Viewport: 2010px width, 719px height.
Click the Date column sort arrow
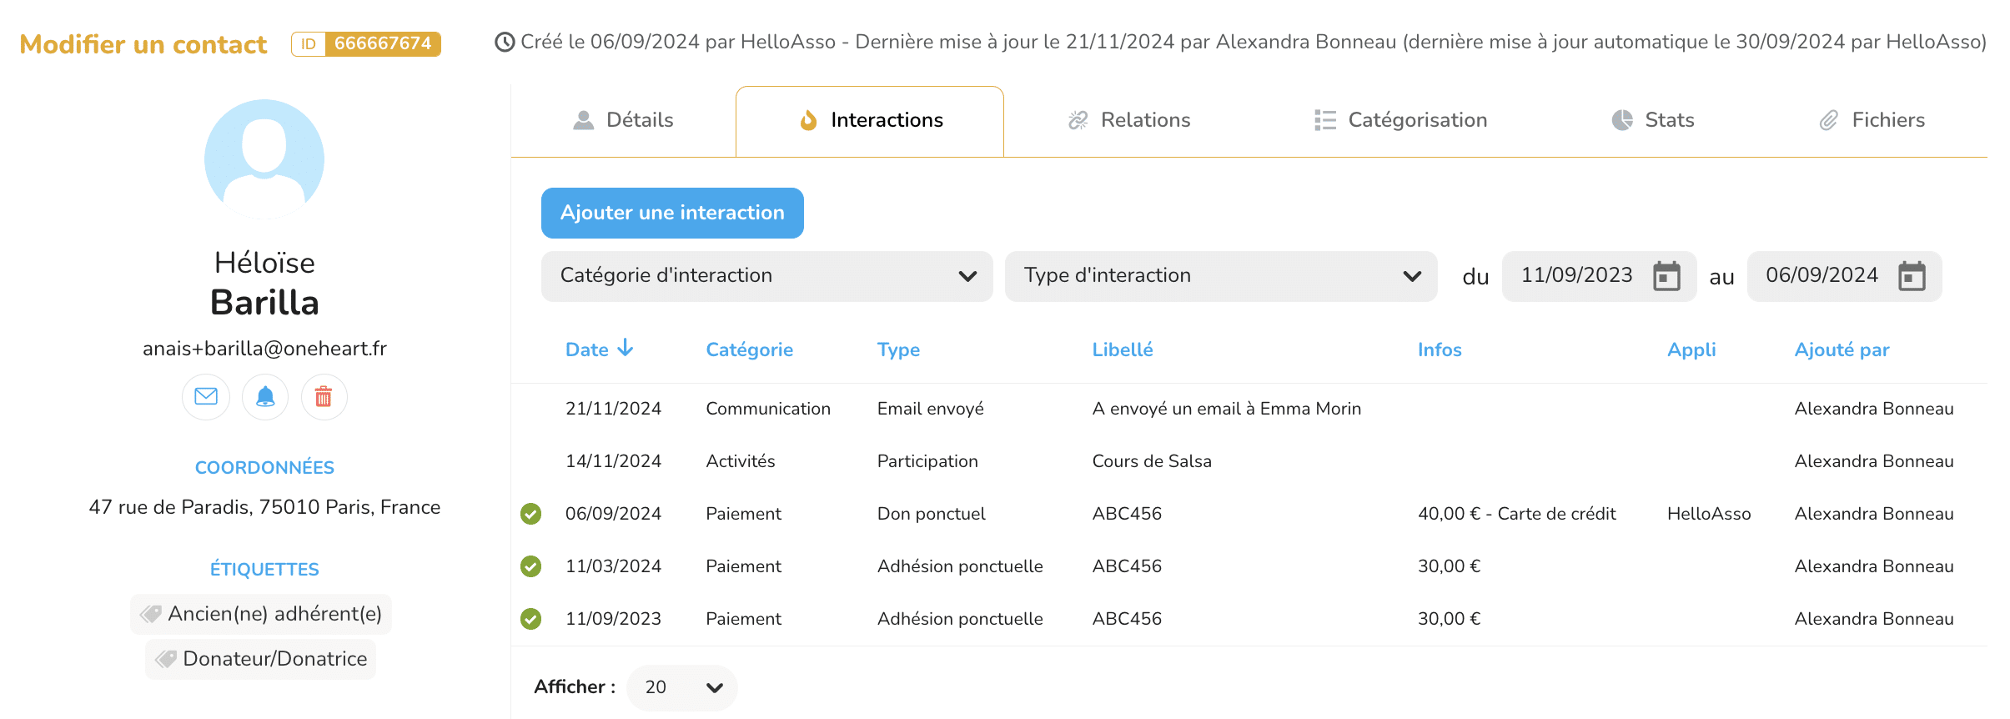pos(626,349)
